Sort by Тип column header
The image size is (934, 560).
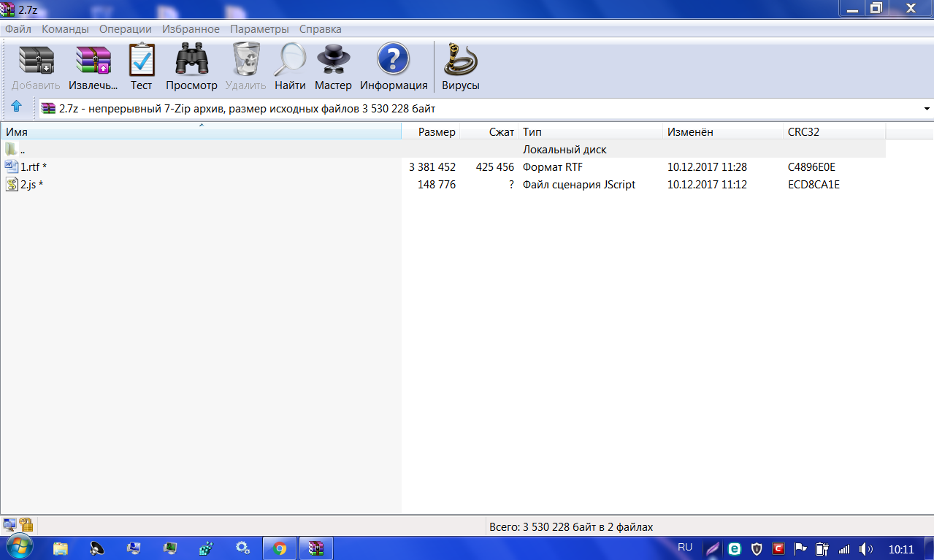[x=591, y=131]
